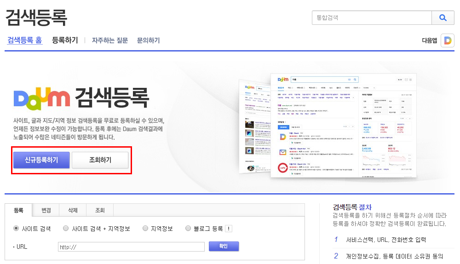Select the 사이트 검색 radio button

[16, 228]
